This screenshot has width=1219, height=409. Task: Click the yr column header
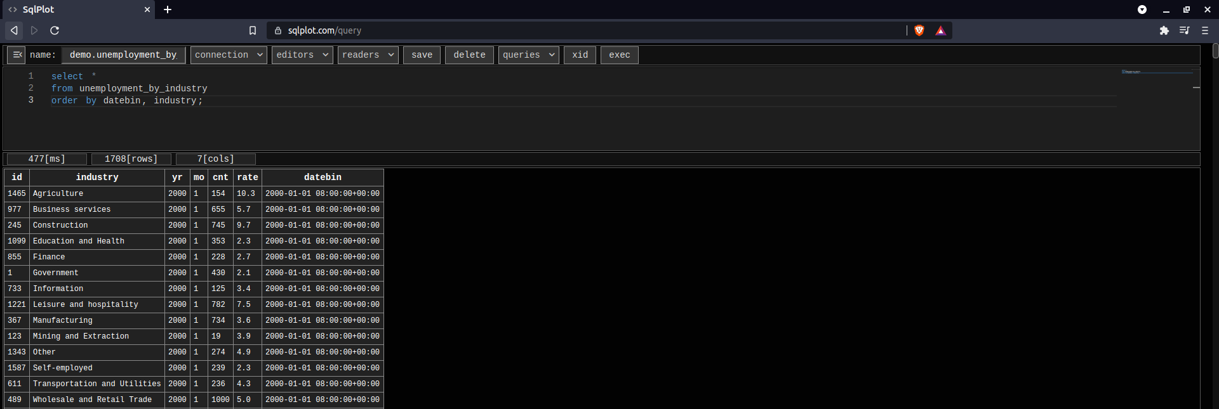[x=177, y=178]
